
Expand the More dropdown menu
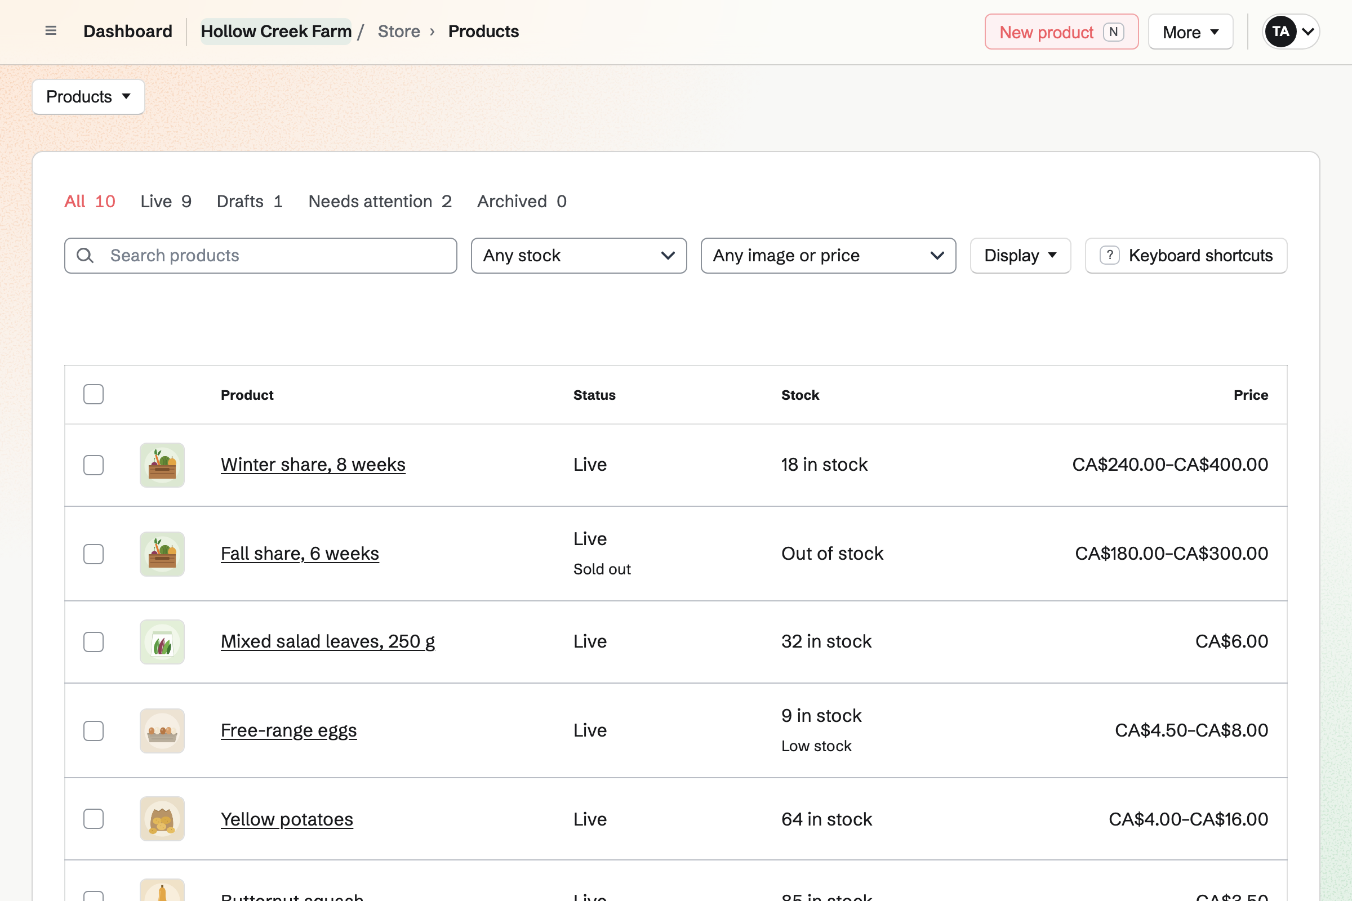(x=1190, y=32)
